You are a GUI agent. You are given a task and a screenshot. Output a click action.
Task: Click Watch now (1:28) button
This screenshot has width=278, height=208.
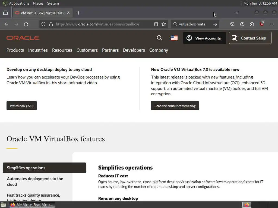tap(22, 106)
